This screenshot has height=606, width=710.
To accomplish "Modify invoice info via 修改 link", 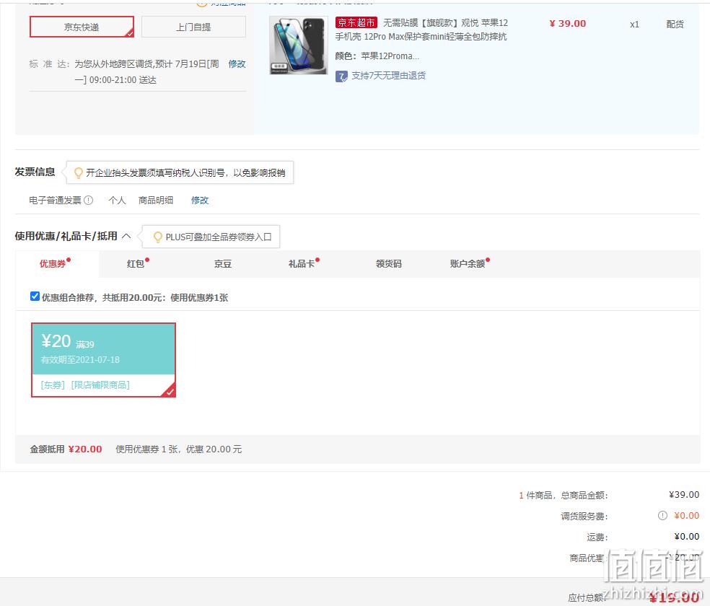I will 200,200.
